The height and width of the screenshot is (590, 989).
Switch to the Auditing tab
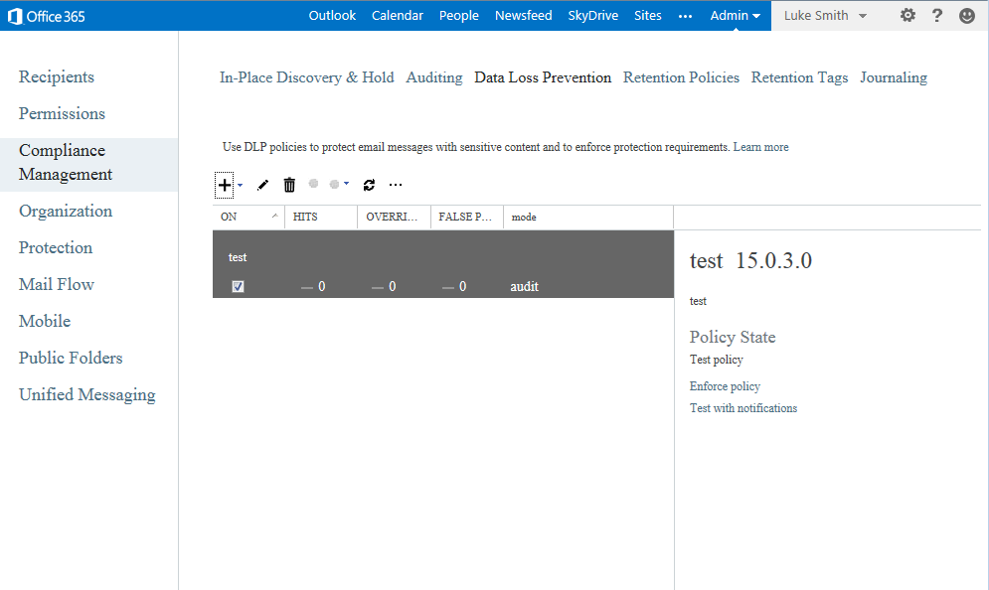pos(434,77)
